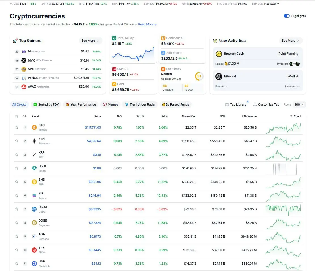Click the BTC price $117,711.05 link

pyautogui.click(x=93, y=127)
